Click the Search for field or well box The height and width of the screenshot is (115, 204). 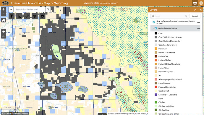point(30,9)
